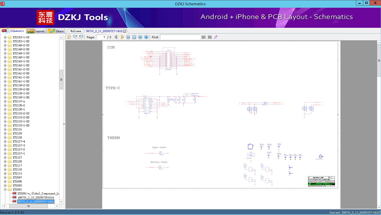This screenshot has height=215, width=381.
Task: Select the XT2095 tree item
Action: (17, 181)
